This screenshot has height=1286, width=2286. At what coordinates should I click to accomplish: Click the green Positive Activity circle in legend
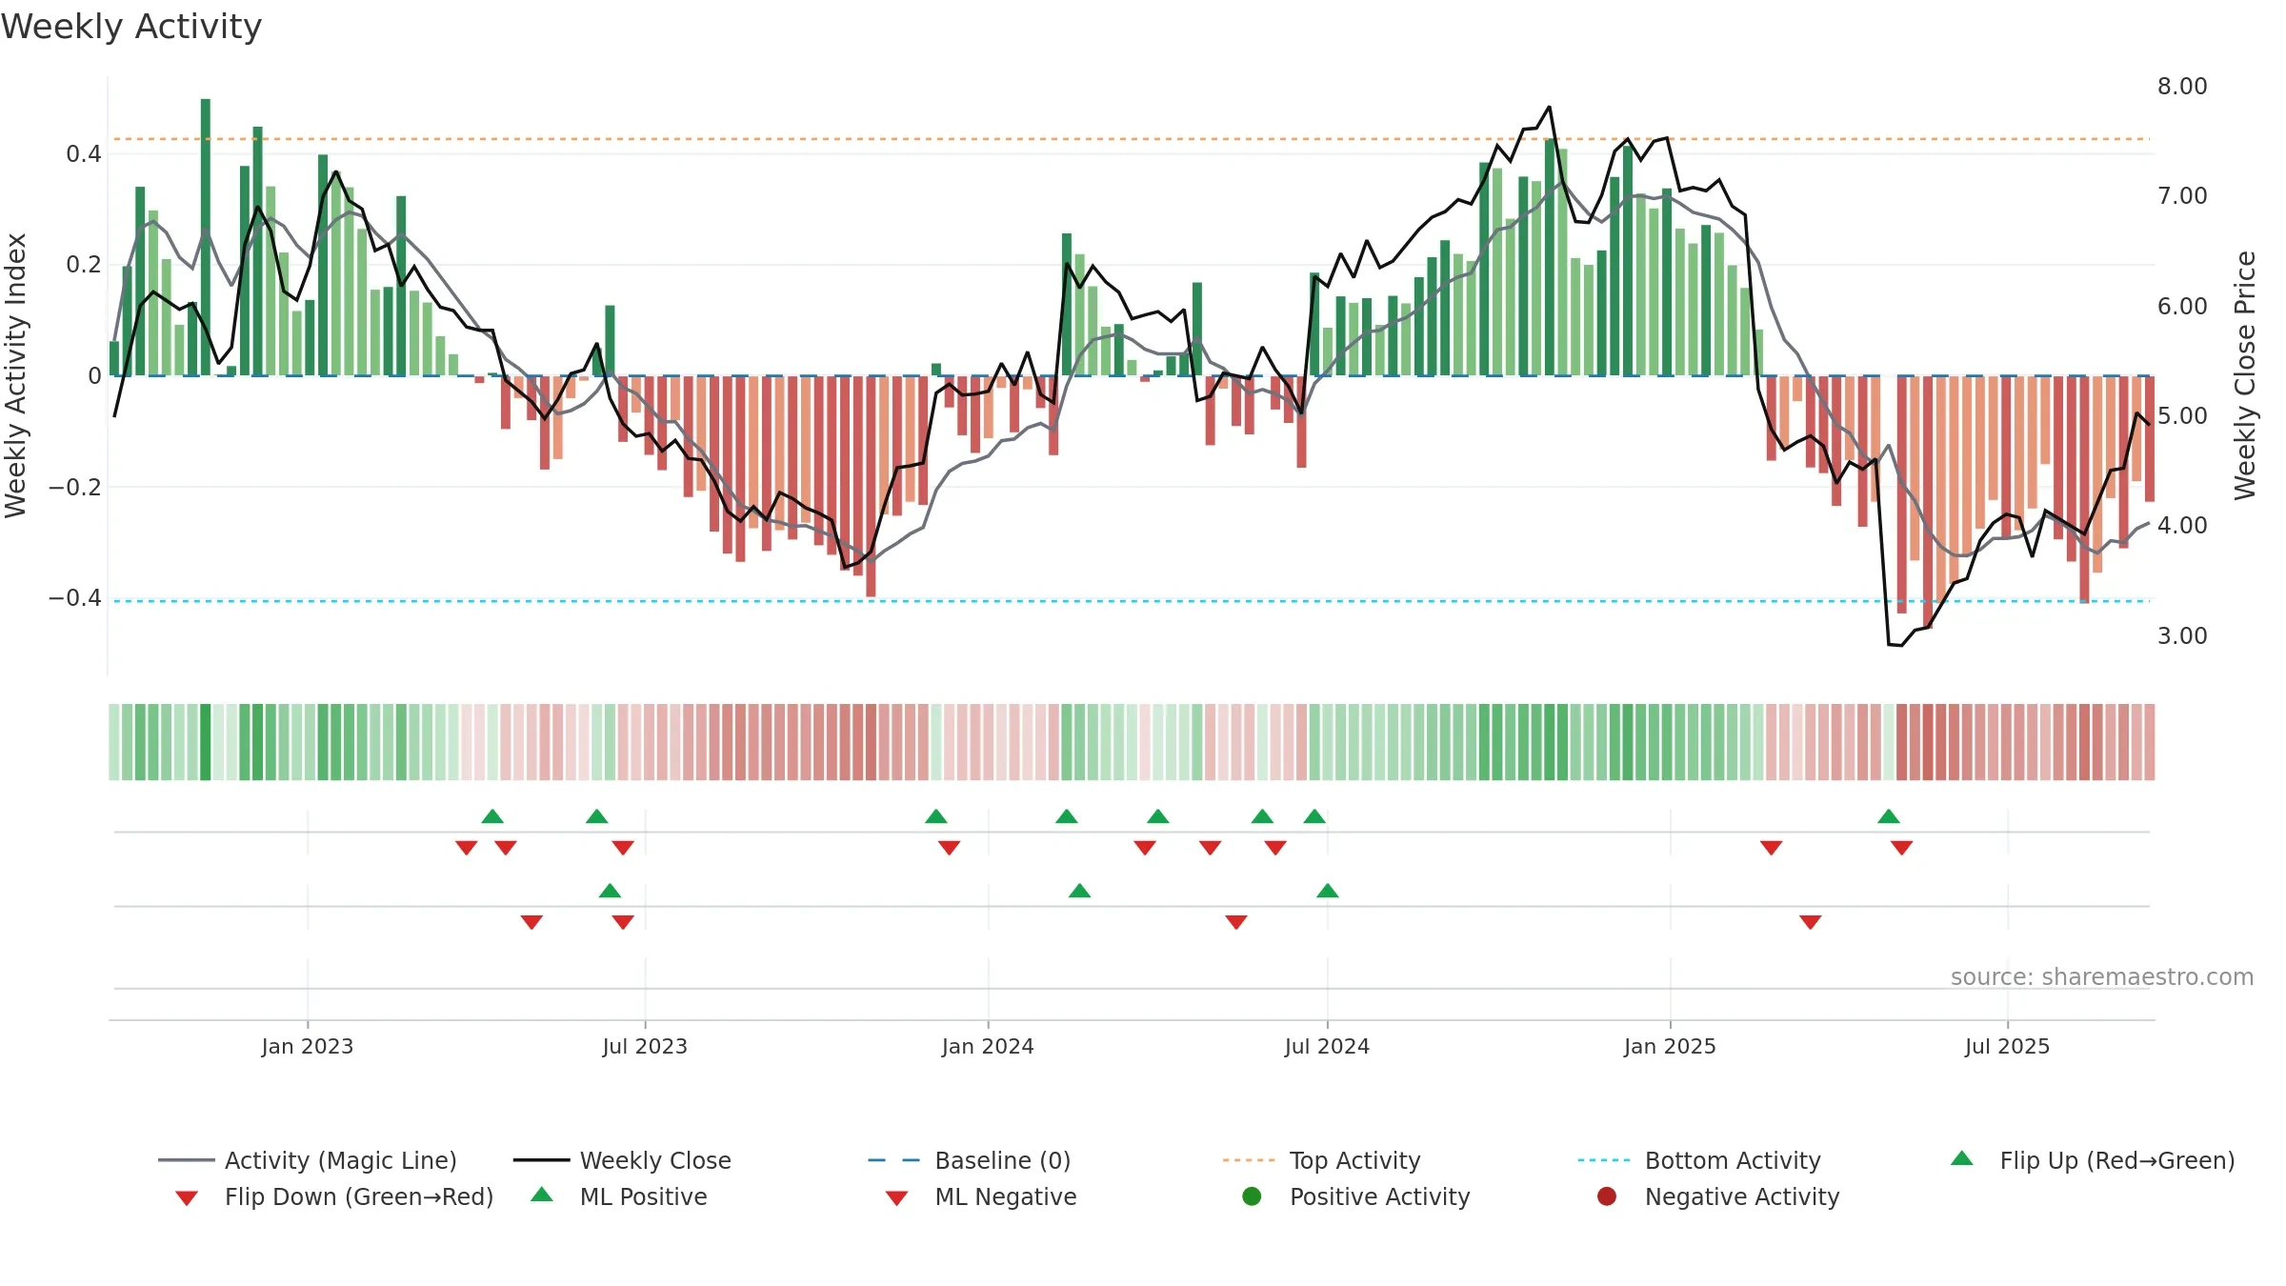(1253, 1196)
